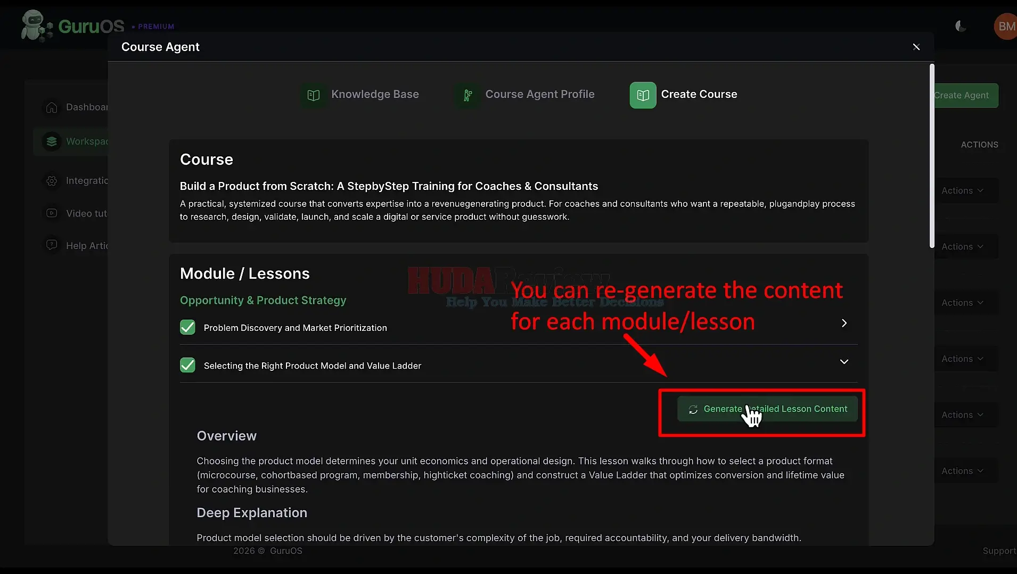Click the Create Agent button
Screen dimensions: 1017x574
pos(966,96)
